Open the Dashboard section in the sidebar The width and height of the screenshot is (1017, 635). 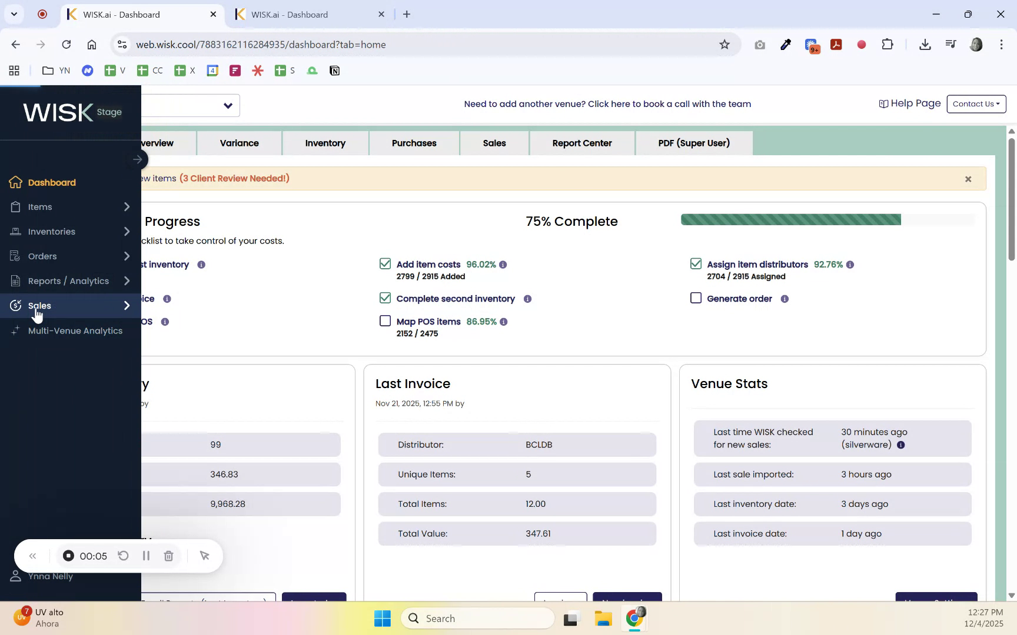[51, 182]
